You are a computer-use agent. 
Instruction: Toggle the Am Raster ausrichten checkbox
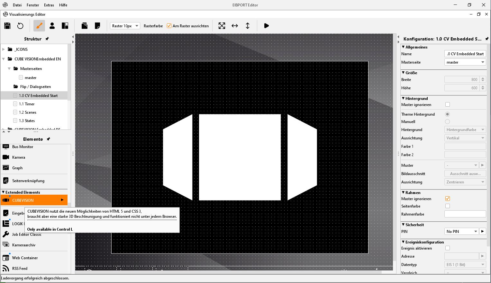[x=169, y=26]
